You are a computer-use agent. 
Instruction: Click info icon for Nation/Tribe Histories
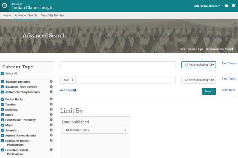tap(51, 87)
